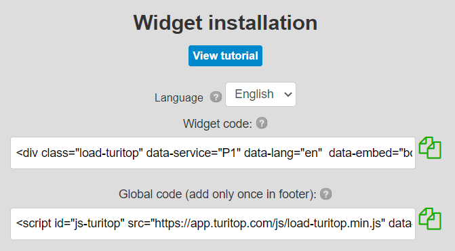Image resolution: width=455 pixels, height=251 pixels.
Task: Copy the global code with green copy icon
Action: coord(430,219)
